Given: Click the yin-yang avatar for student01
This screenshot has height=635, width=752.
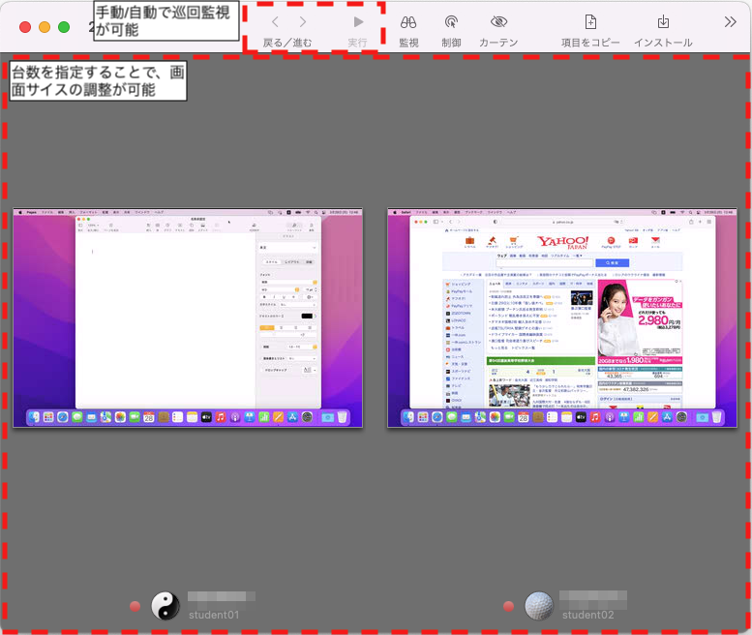Looking at the screenshot, I should (165, 606).
